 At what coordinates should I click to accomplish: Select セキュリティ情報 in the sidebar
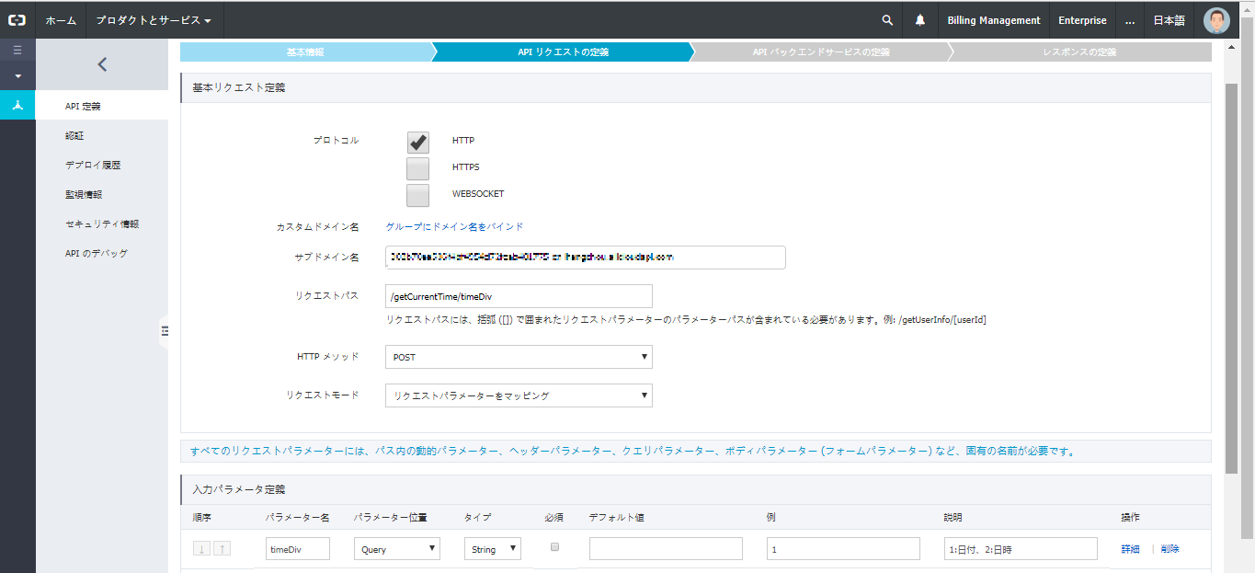(102, 224)
